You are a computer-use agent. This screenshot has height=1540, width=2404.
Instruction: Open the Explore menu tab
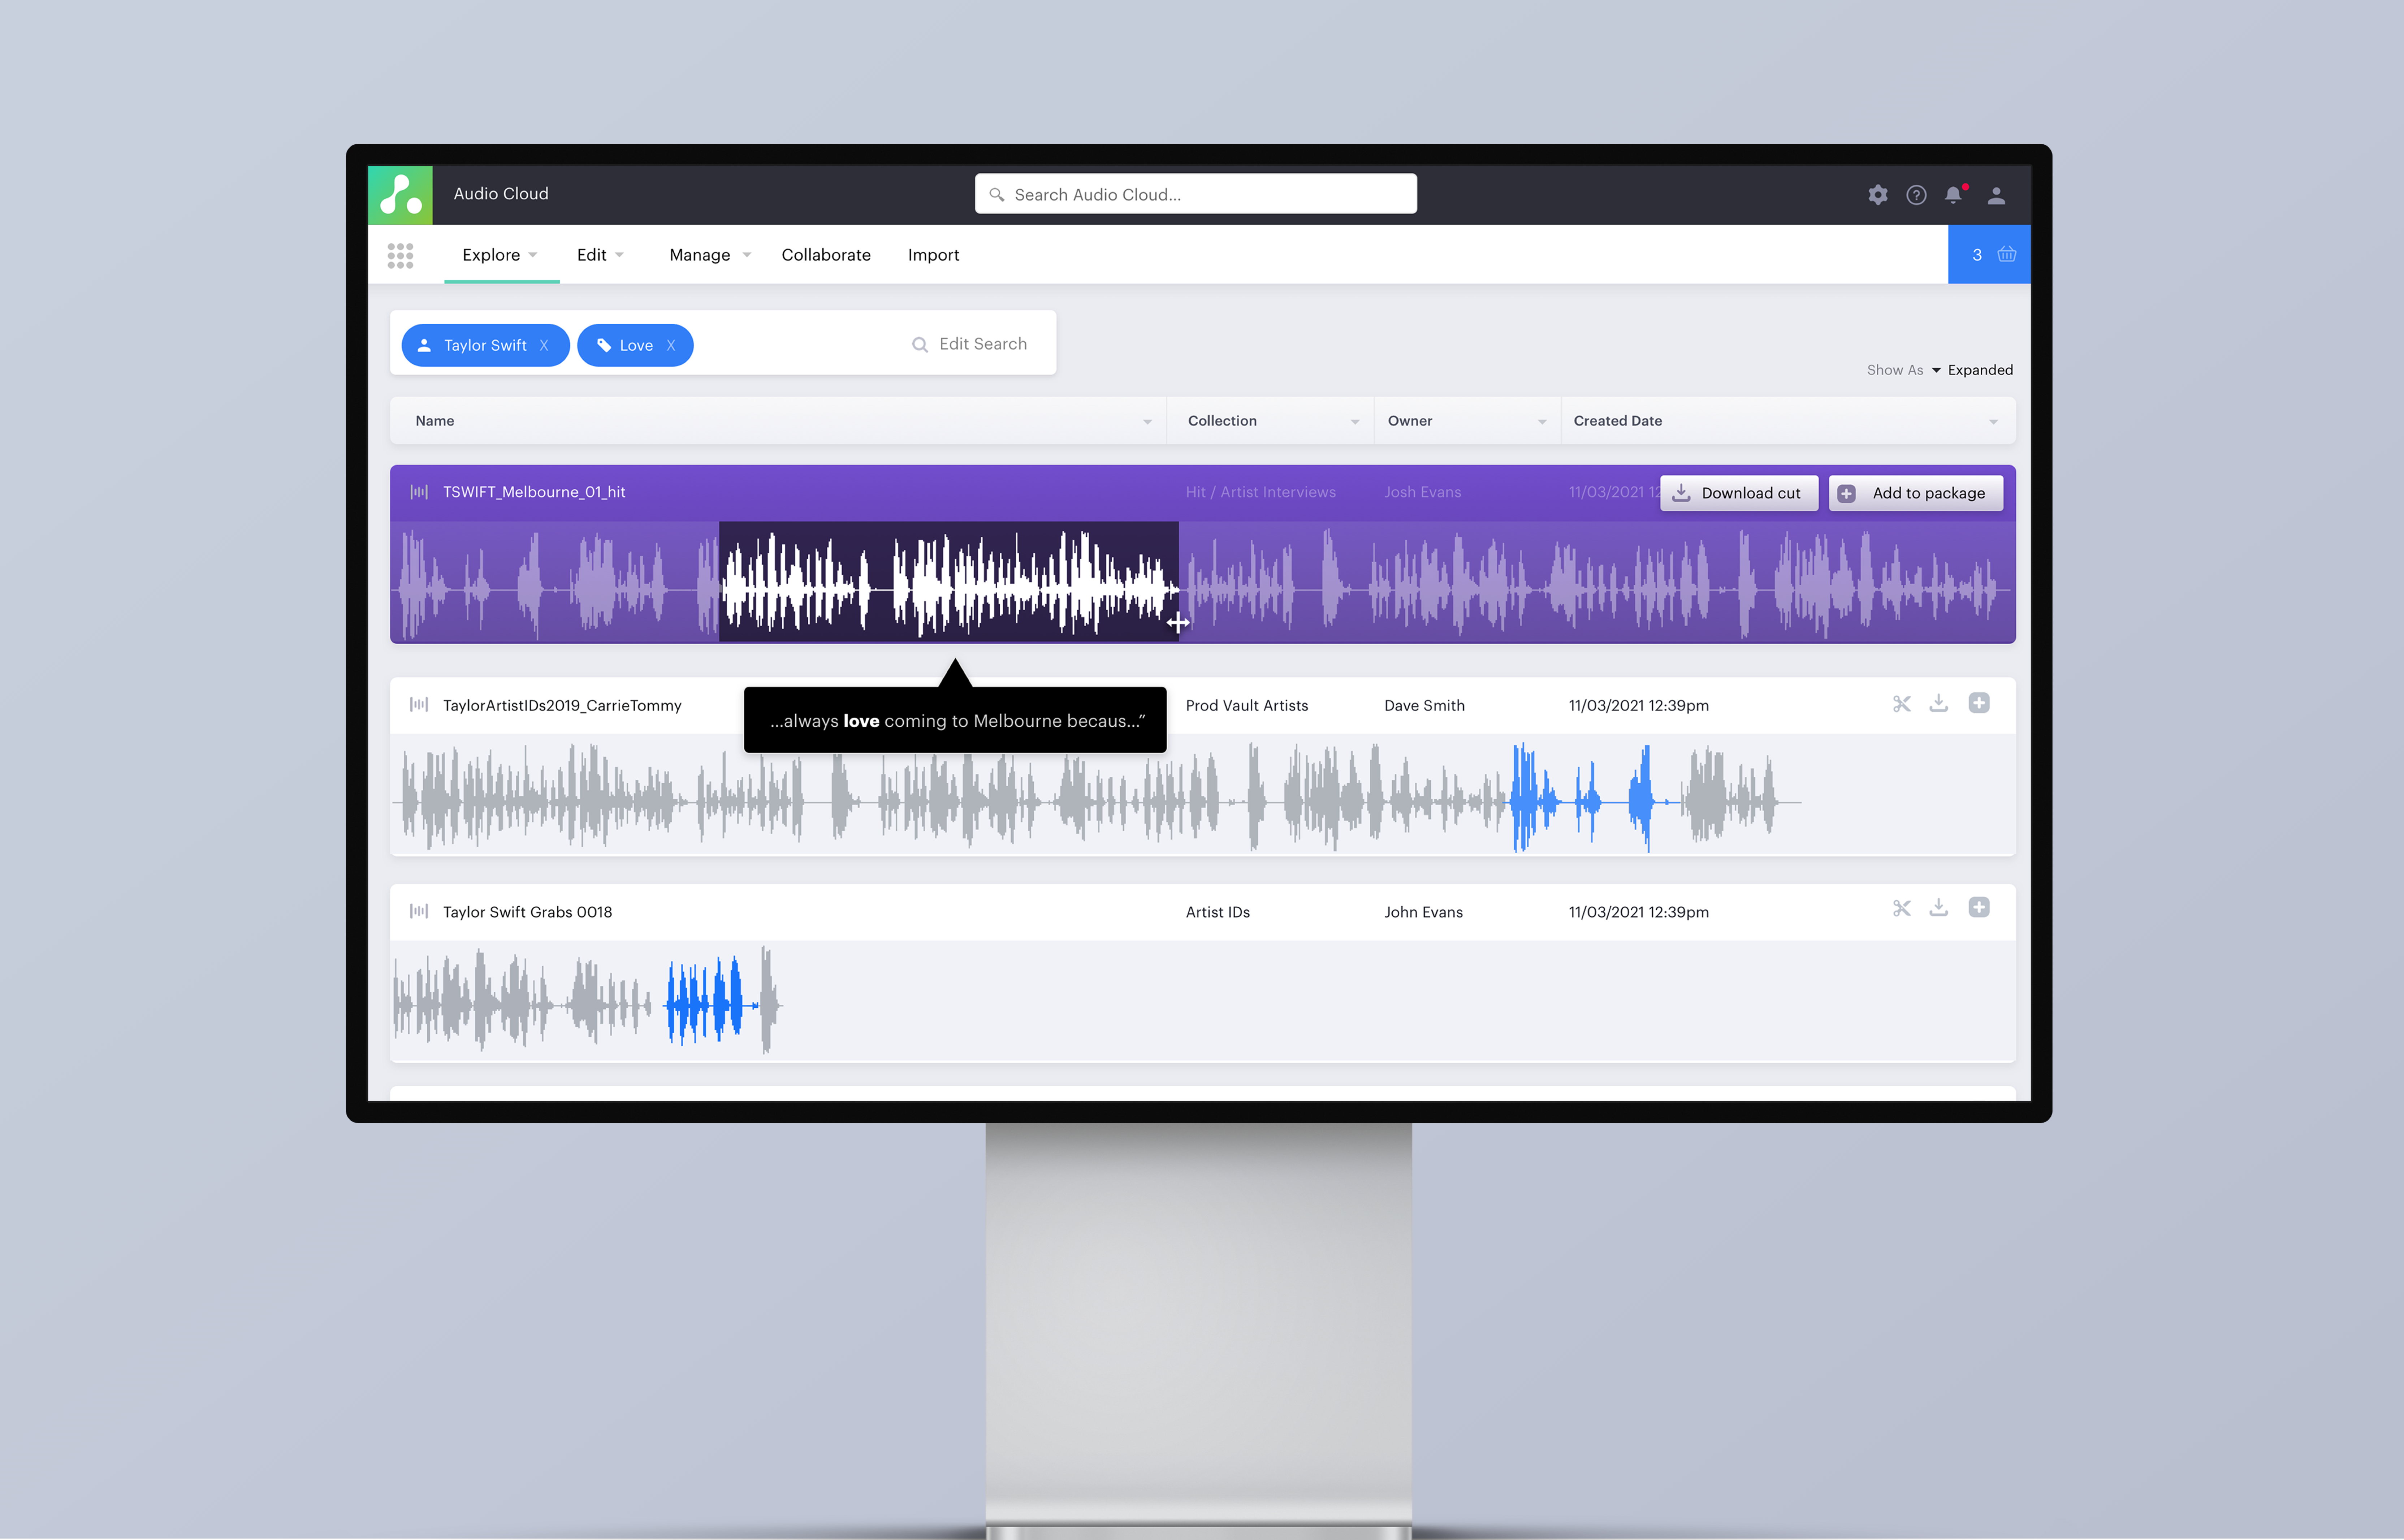501,255
